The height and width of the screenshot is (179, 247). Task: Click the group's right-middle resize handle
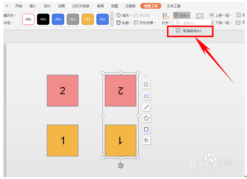pyautogui.click(x=138, y=115)
